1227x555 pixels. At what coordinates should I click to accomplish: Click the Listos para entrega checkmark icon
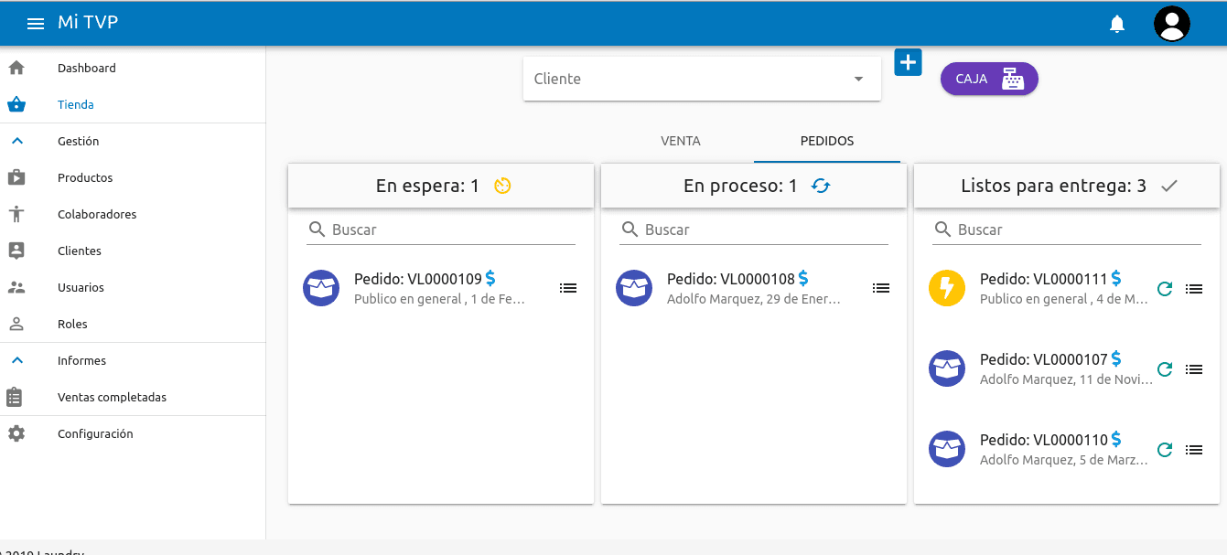1168,186
